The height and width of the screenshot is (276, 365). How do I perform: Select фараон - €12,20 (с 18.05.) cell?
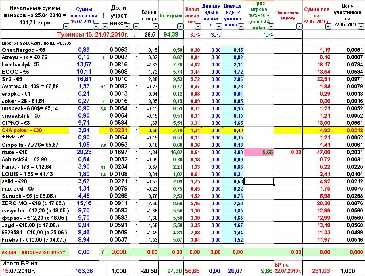[x=35, y=218]
